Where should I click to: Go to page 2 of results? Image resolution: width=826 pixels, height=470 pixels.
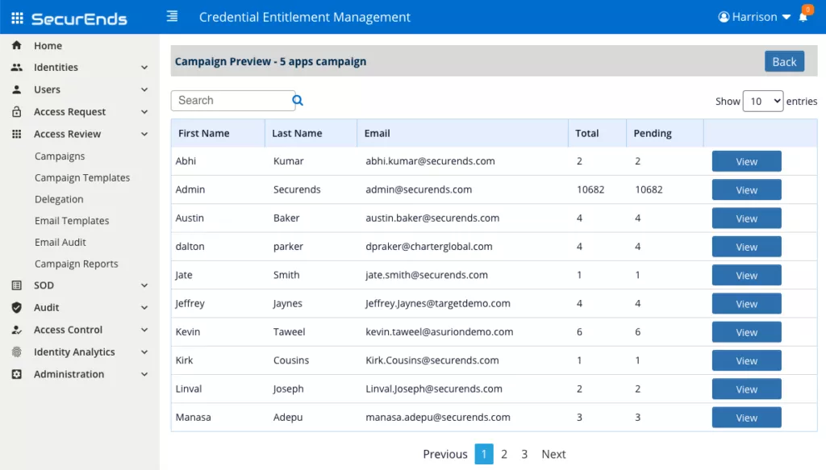pos(504,454)
